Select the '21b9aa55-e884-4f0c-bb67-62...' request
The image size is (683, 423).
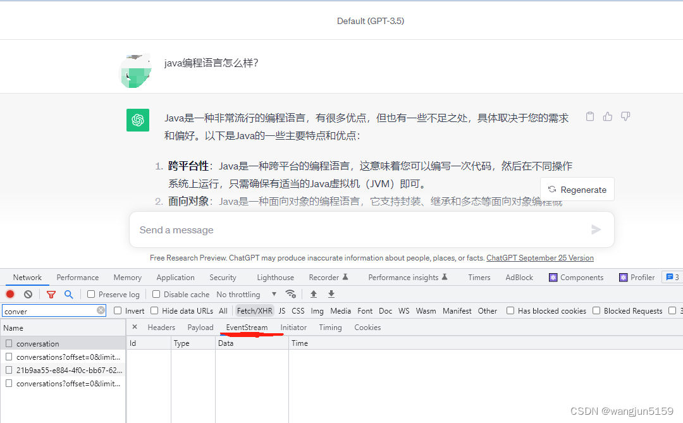(x=63, y=370)
